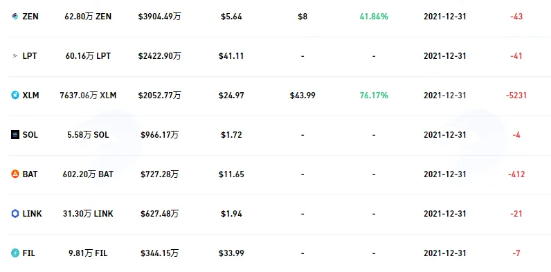Click the XLM coin icon
The image size is (551, 272).
[15, 96]
